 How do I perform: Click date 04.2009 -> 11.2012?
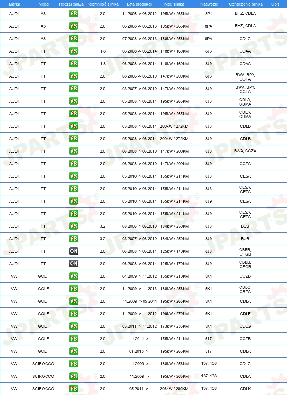point(139,276)
